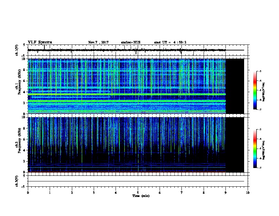
Task: Click the red baseline line in ch.2 spectrogram
Action: click(x=127, y=172)
